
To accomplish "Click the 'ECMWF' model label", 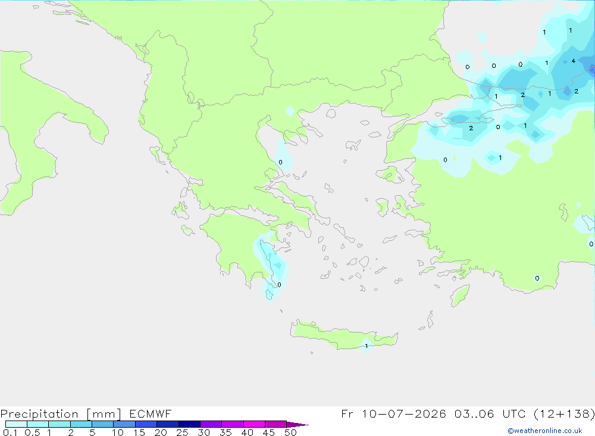I will click(x=151, y=413).
